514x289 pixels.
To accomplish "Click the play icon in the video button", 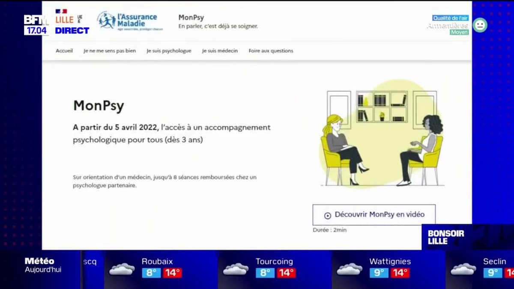I will [328, 214].
